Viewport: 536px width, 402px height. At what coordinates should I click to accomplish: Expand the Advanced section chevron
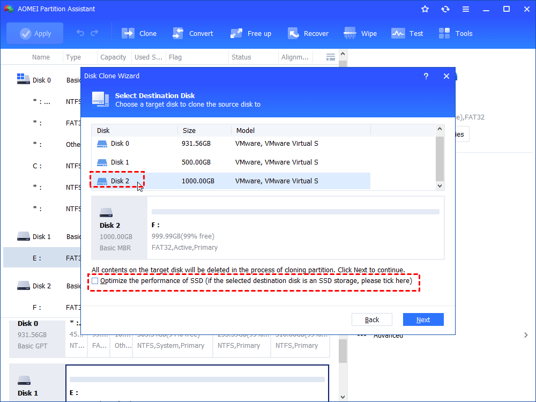click(526, 335)
